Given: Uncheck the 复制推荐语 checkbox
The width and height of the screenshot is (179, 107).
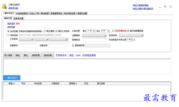Looking at the screenshot, I should [73, 46].
